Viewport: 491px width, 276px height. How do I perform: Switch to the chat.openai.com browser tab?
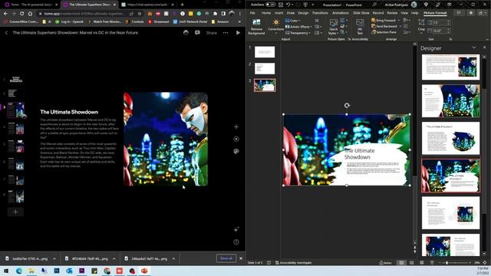tap(147, 5)
